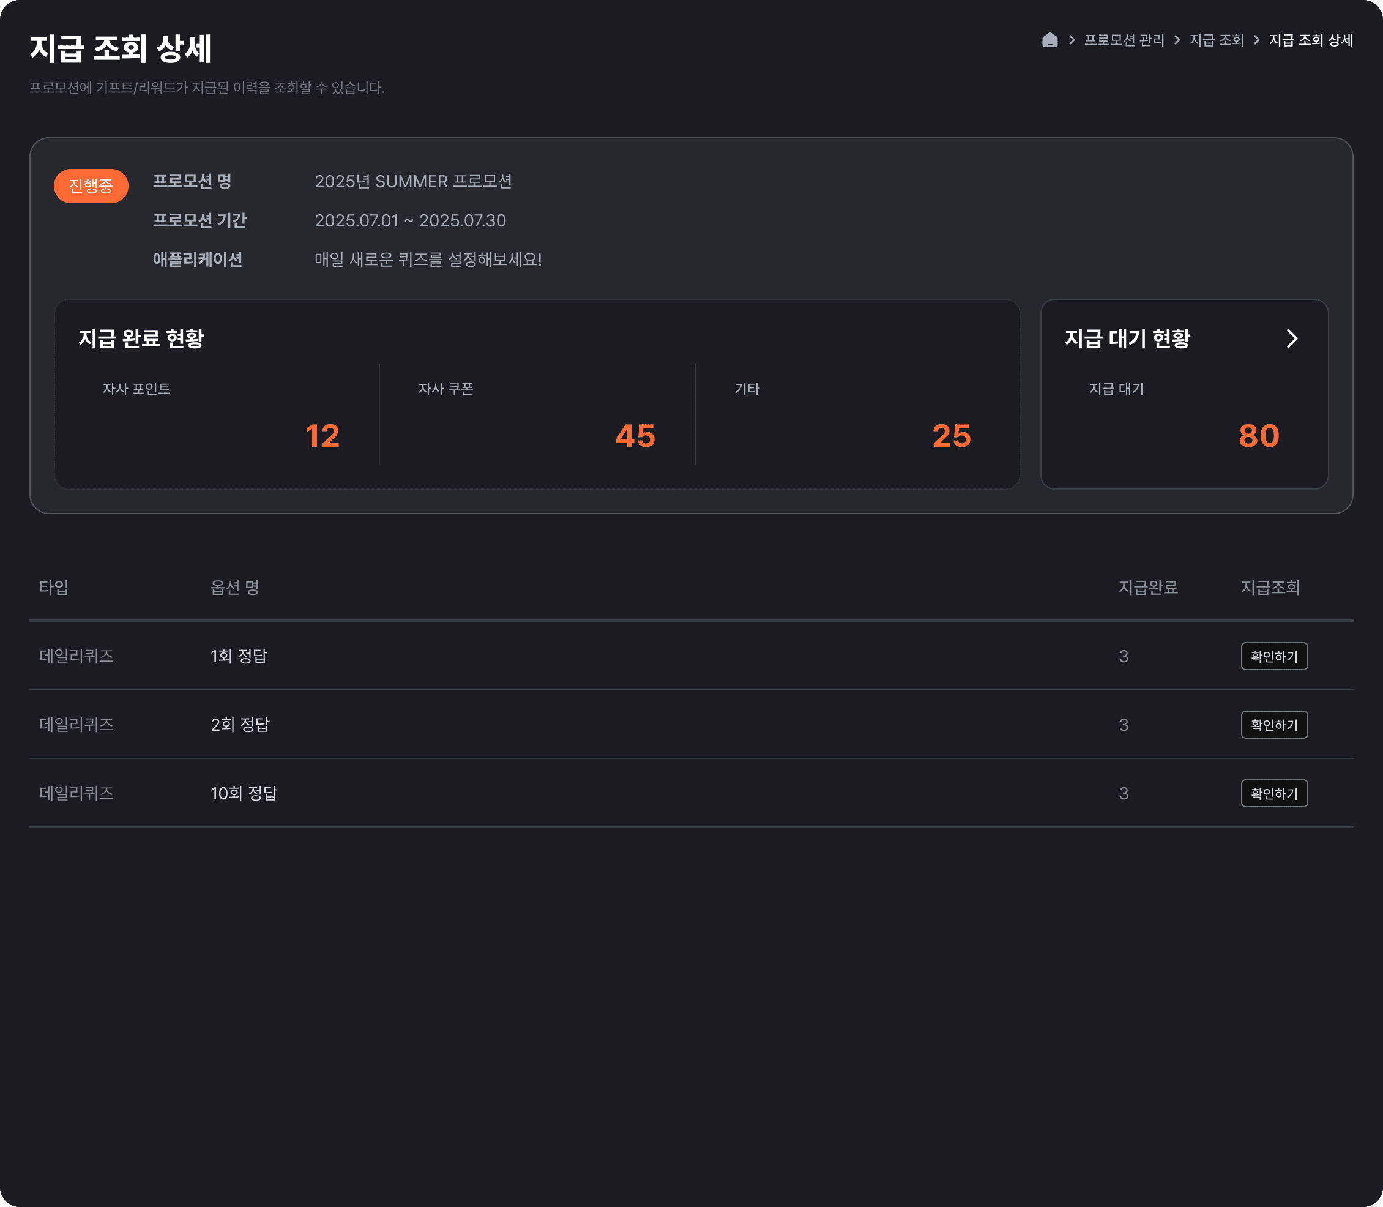Open the 지급 대기 현황 panel
The height and width of the screenshot is (1207, 1383).
click(1128, 339)
